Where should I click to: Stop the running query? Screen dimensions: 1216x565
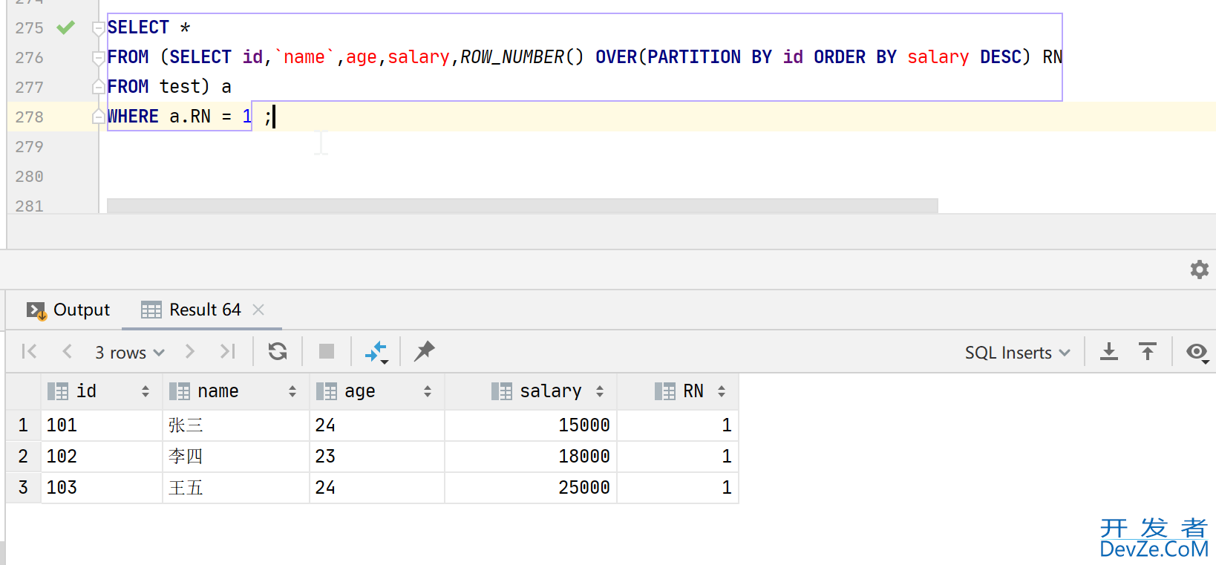pos(327,351)
